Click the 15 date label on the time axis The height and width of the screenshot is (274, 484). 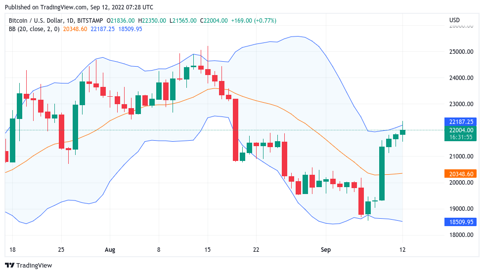click(208, 250)
